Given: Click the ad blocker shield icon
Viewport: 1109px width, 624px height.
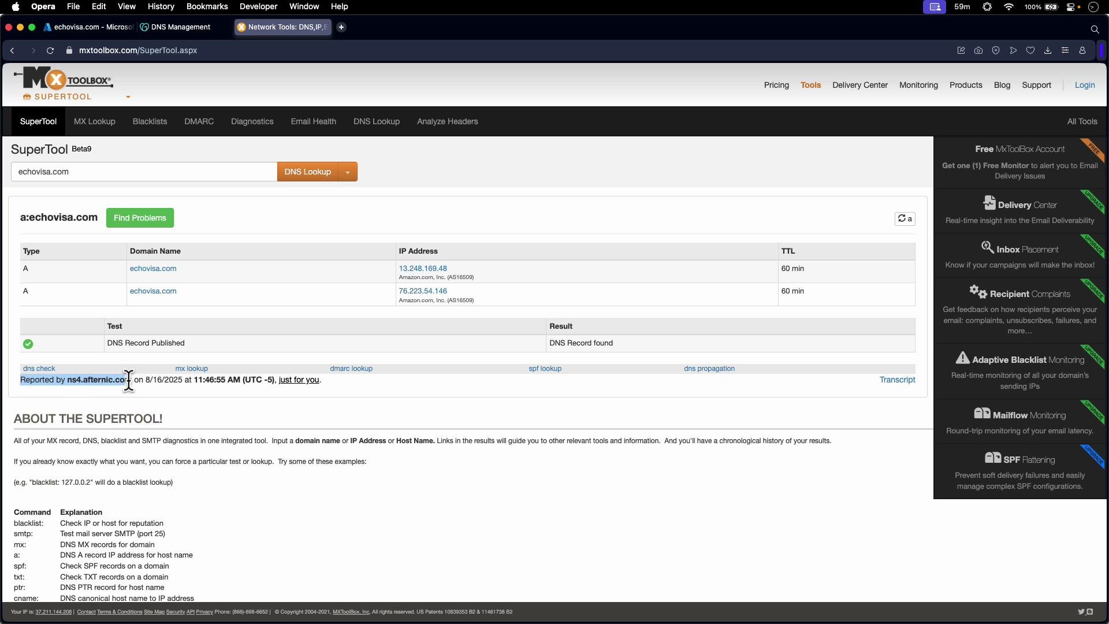Looking at the screenshot, I should click(996, 51).
